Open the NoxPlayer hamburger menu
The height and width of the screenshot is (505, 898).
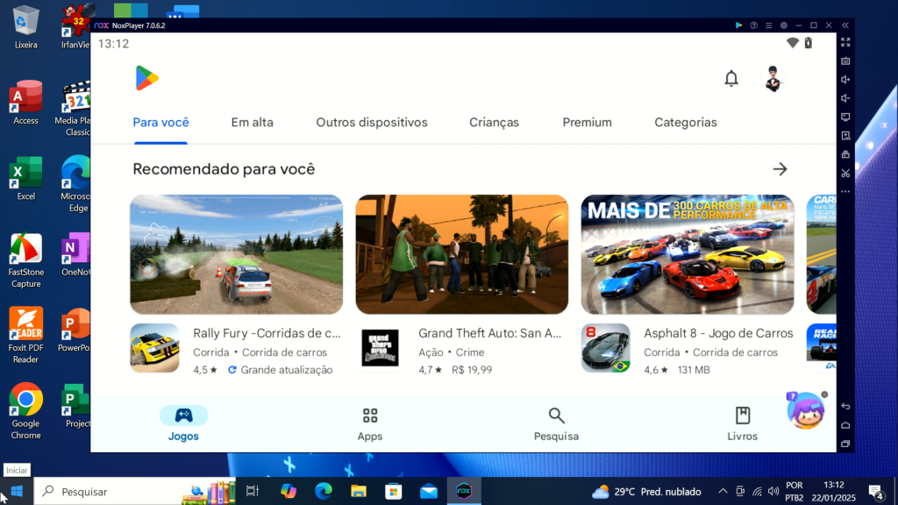point(768,25)
